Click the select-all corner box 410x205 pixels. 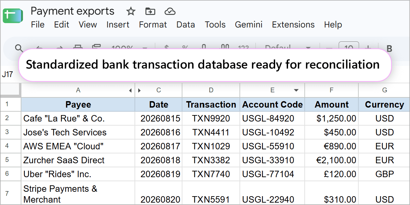[11, 90]
